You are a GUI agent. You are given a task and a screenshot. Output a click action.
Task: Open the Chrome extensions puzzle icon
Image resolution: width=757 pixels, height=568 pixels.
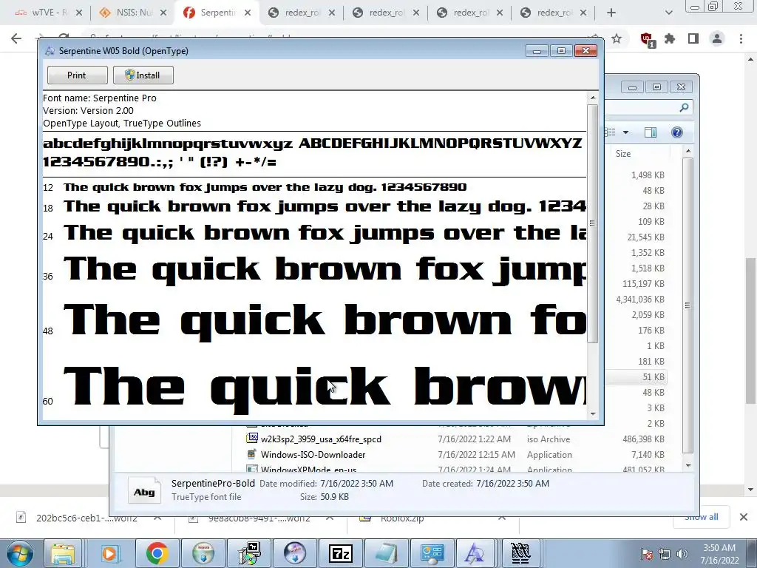670,38
